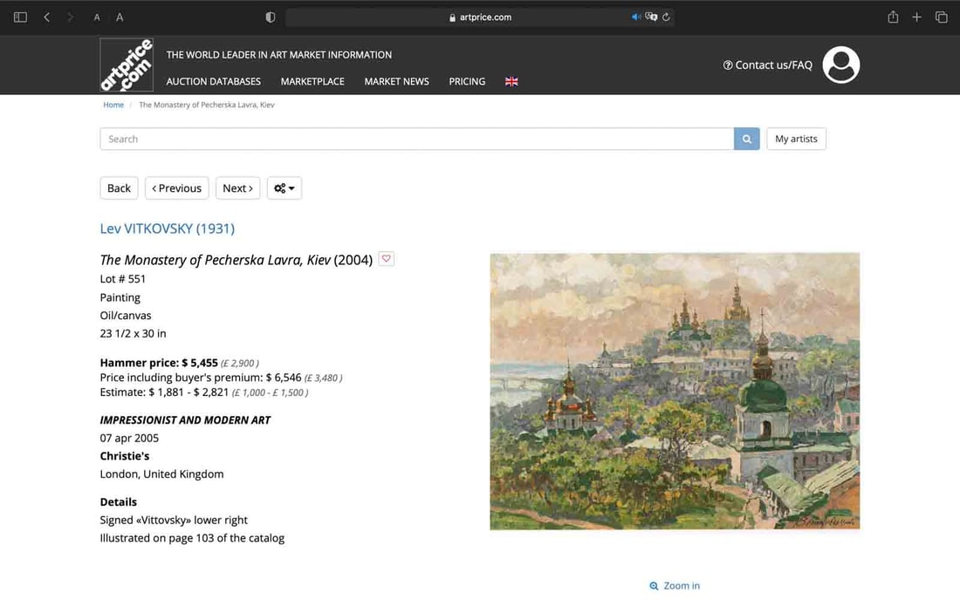Open the Safari sidebar panel icon

point(20,17)
